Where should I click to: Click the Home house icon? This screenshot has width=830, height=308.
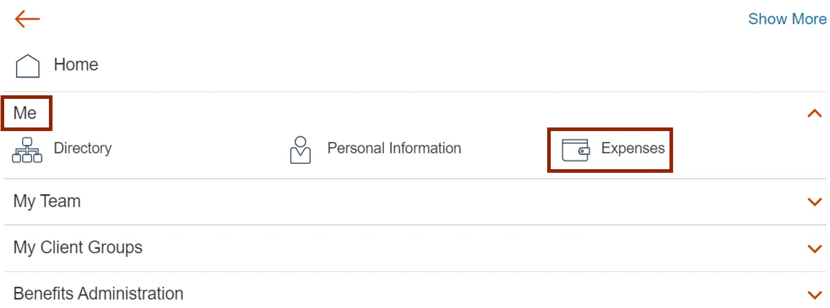pyautogui.click(x=27, y=66)
